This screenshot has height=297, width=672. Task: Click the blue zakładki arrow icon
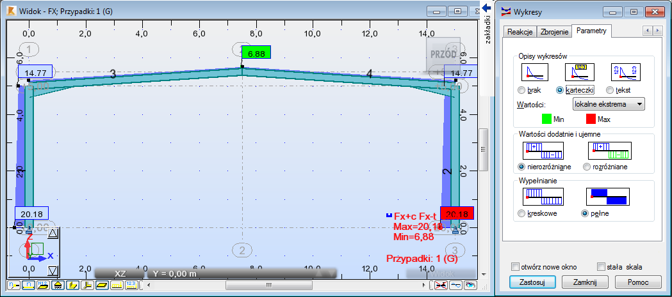pos(486,8)
